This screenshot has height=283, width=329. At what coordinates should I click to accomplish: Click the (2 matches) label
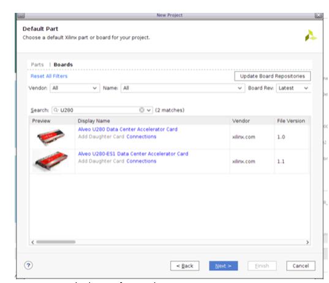(170, 110)
